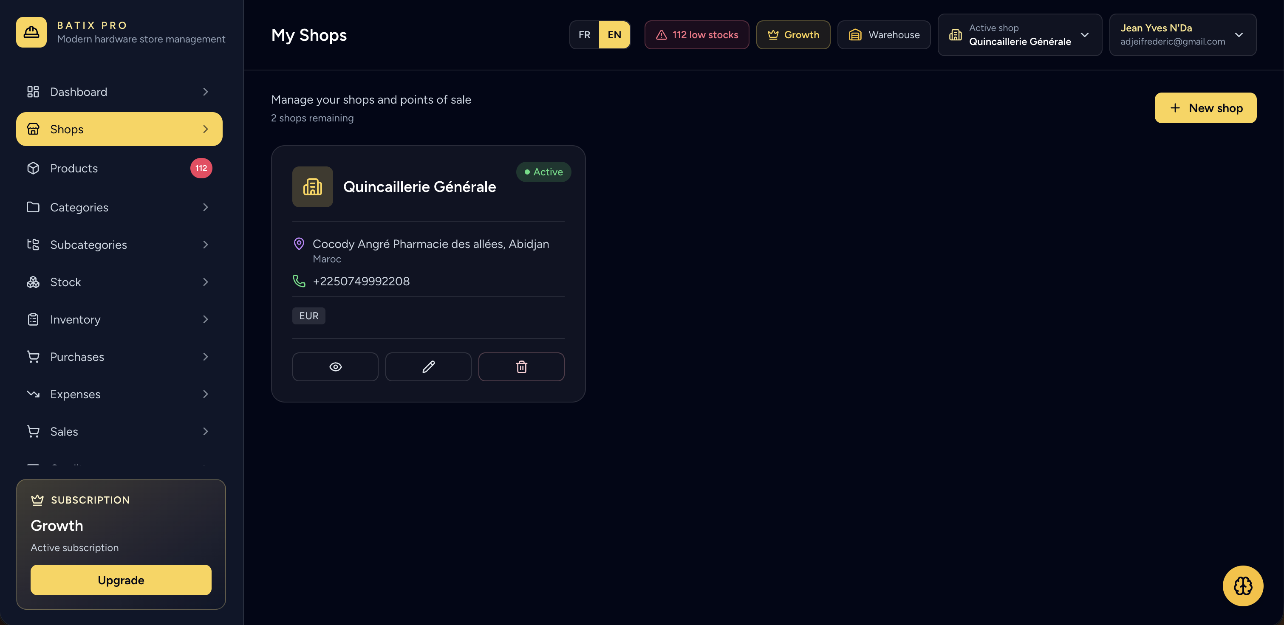The width and height of the screenshot is (1284, 625).
Task: Click the crown icon on Growth badge
Action: coord(773,35)
